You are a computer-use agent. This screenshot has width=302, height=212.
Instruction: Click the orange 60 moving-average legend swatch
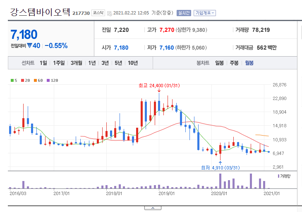35,81
